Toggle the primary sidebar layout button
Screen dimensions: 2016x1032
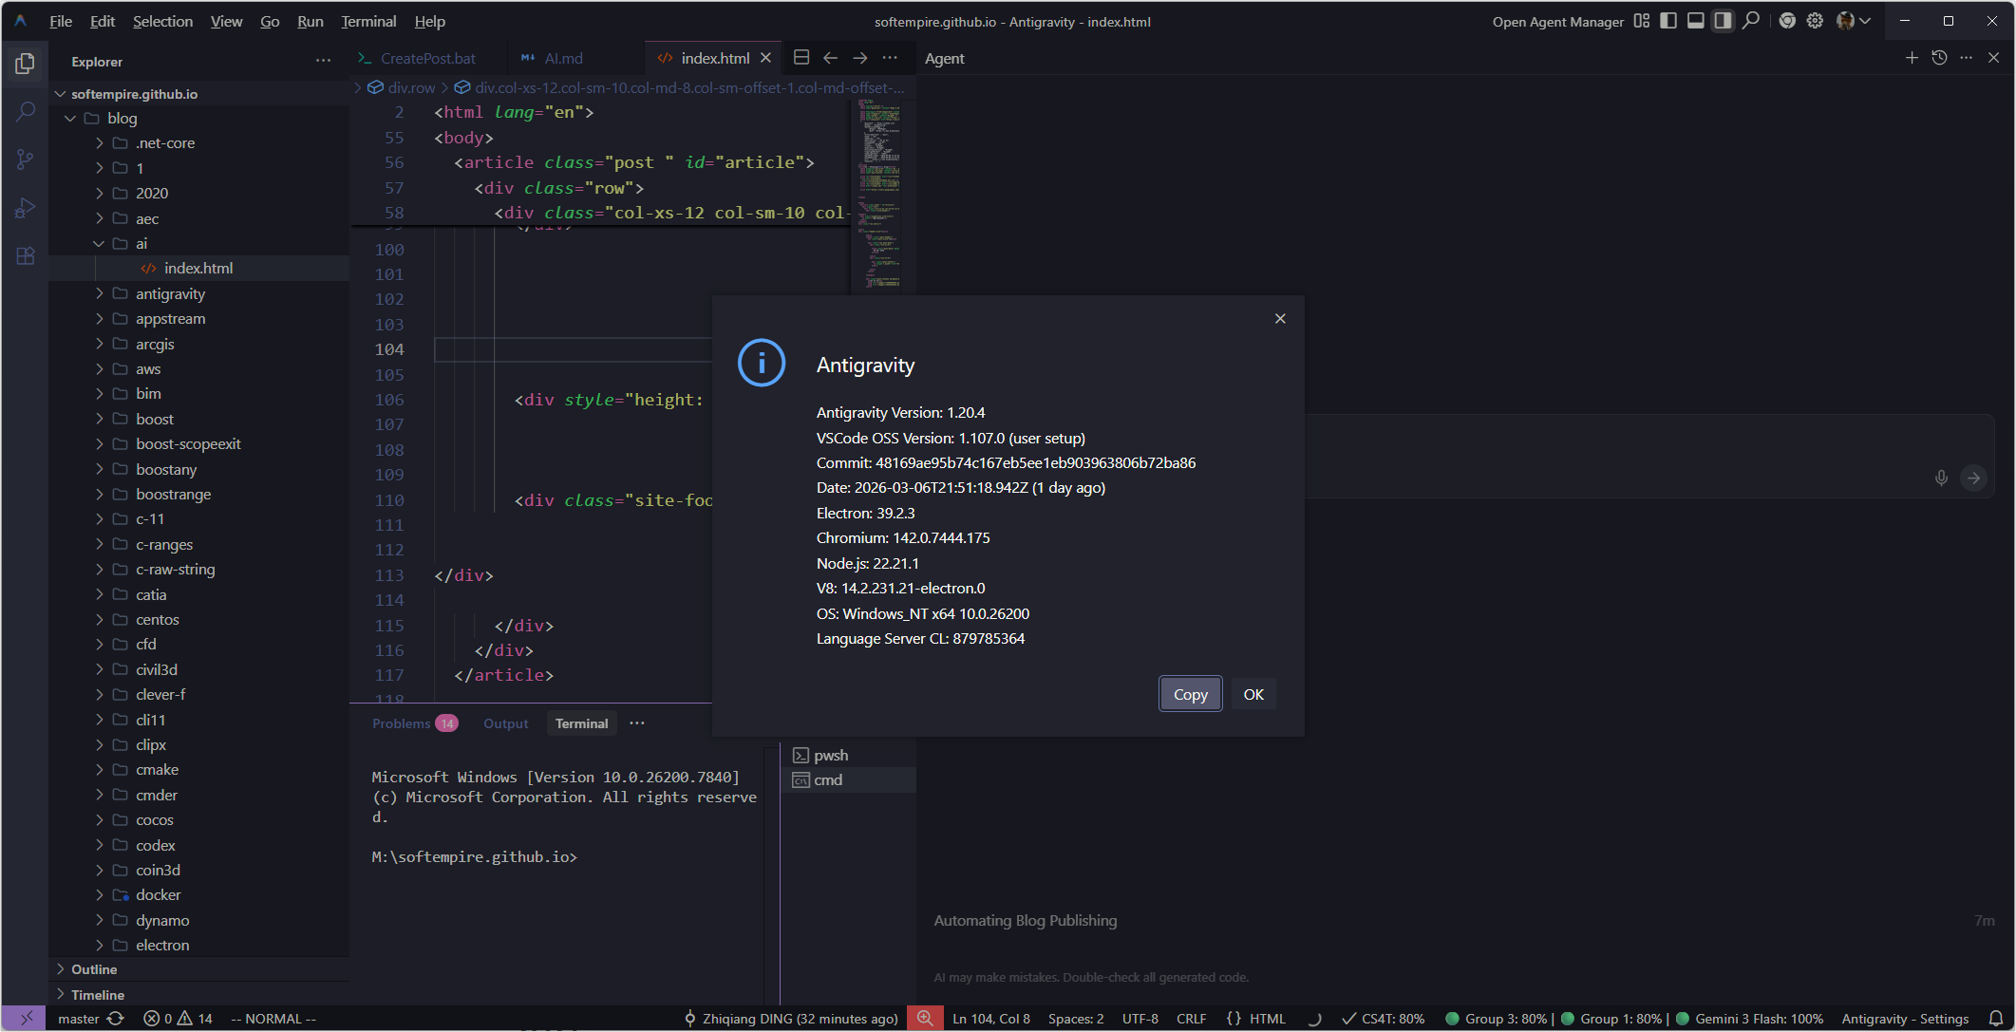tap(1668, 21)
